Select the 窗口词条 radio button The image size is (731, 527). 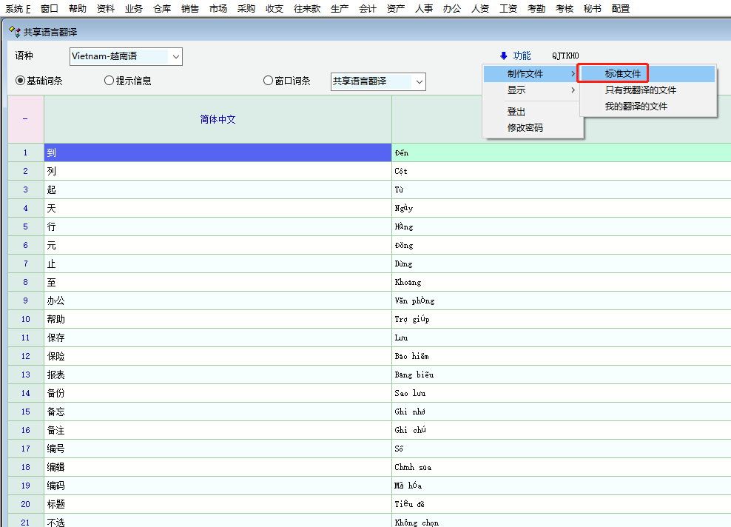coord(269,81)
